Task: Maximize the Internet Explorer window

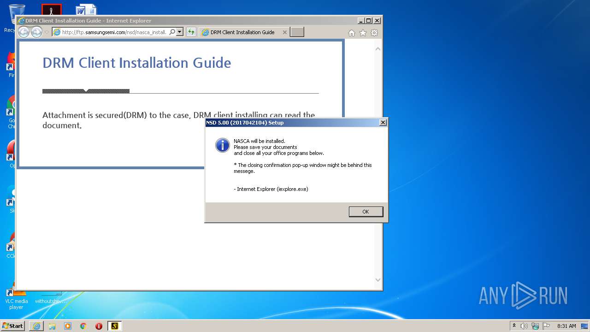Action: tap(368, 21)
